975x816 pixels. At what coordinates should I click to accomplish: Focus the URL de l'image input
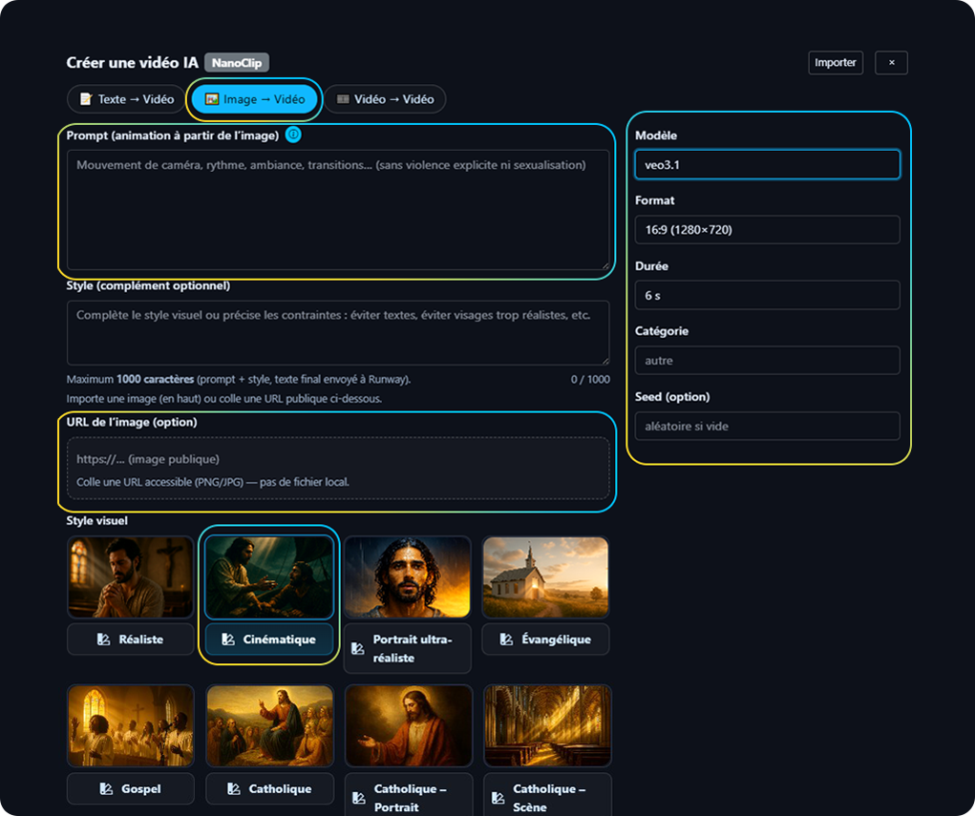(338, 459)
